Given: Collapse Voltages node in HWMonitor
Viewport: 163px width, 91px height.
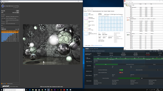Looking at the screenshot, I should [127, 6].
